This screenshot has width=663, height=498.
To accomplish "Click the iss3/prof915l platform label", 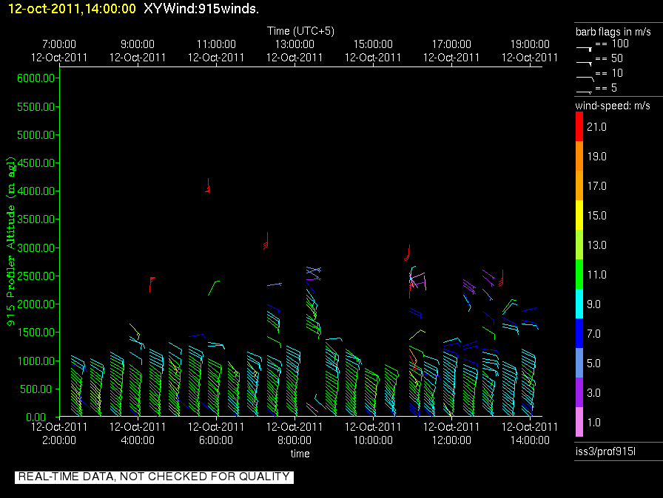I will coord(605,451).
